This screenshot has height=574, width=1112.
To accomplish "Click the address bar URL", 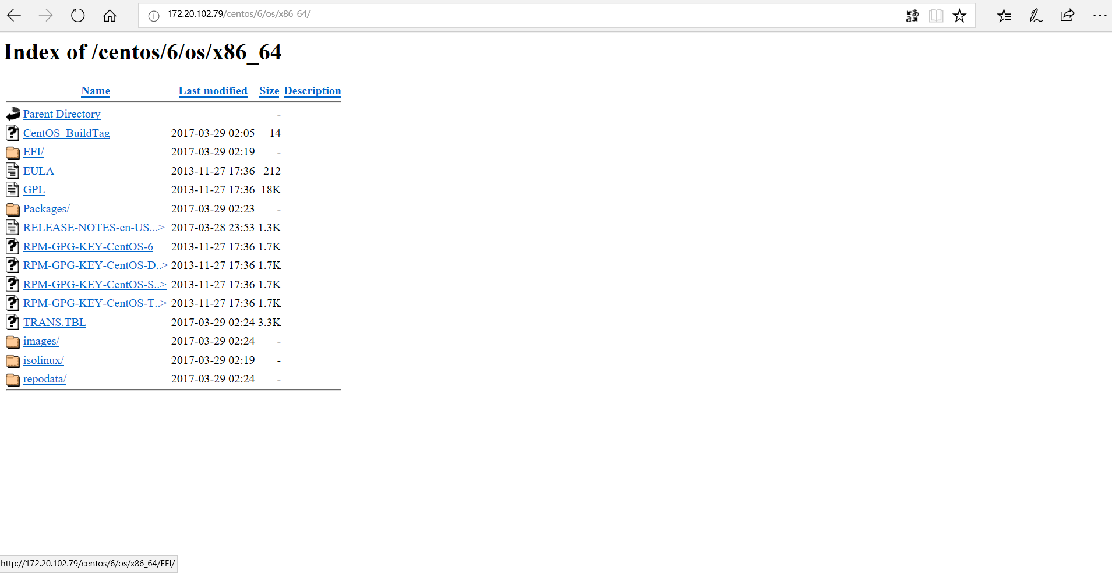I will point(239,14).
